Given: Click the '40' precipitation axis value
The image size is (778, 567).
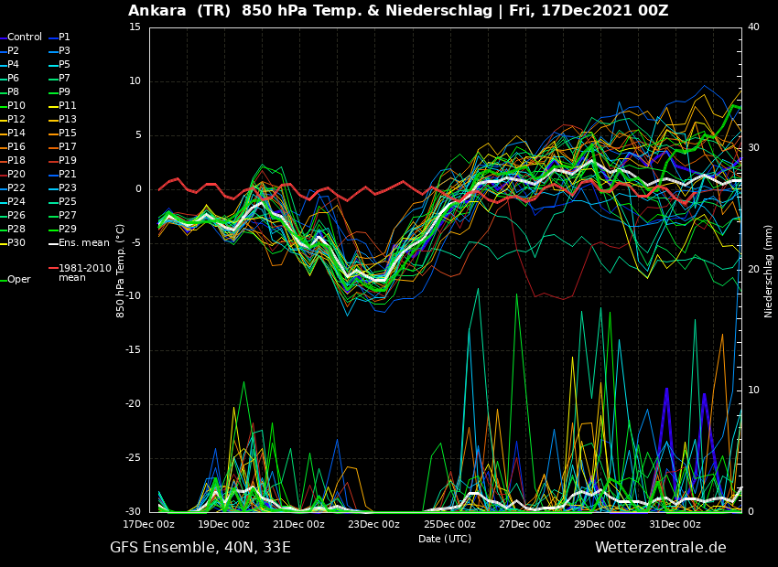Looking at the screenshot, I should [753, 27].
